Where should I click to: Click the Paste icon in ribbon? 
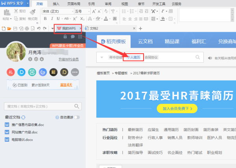click(x=7, y=13)
